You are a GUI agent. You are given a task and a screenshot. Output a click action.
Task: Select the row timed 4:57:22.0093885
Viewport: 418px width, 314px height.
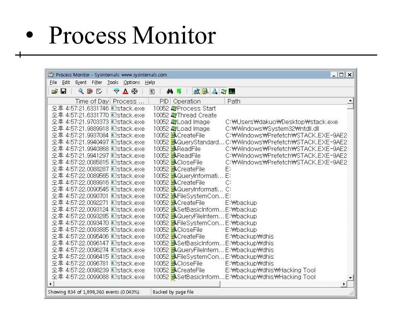pos(197,230)
